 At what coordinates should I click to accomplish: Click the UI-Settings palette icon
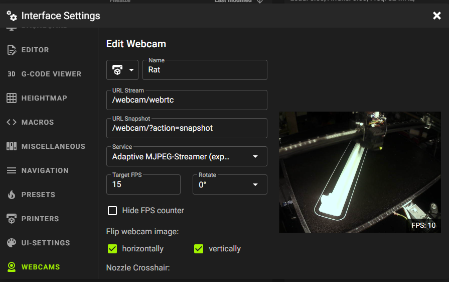coord(12,243)
